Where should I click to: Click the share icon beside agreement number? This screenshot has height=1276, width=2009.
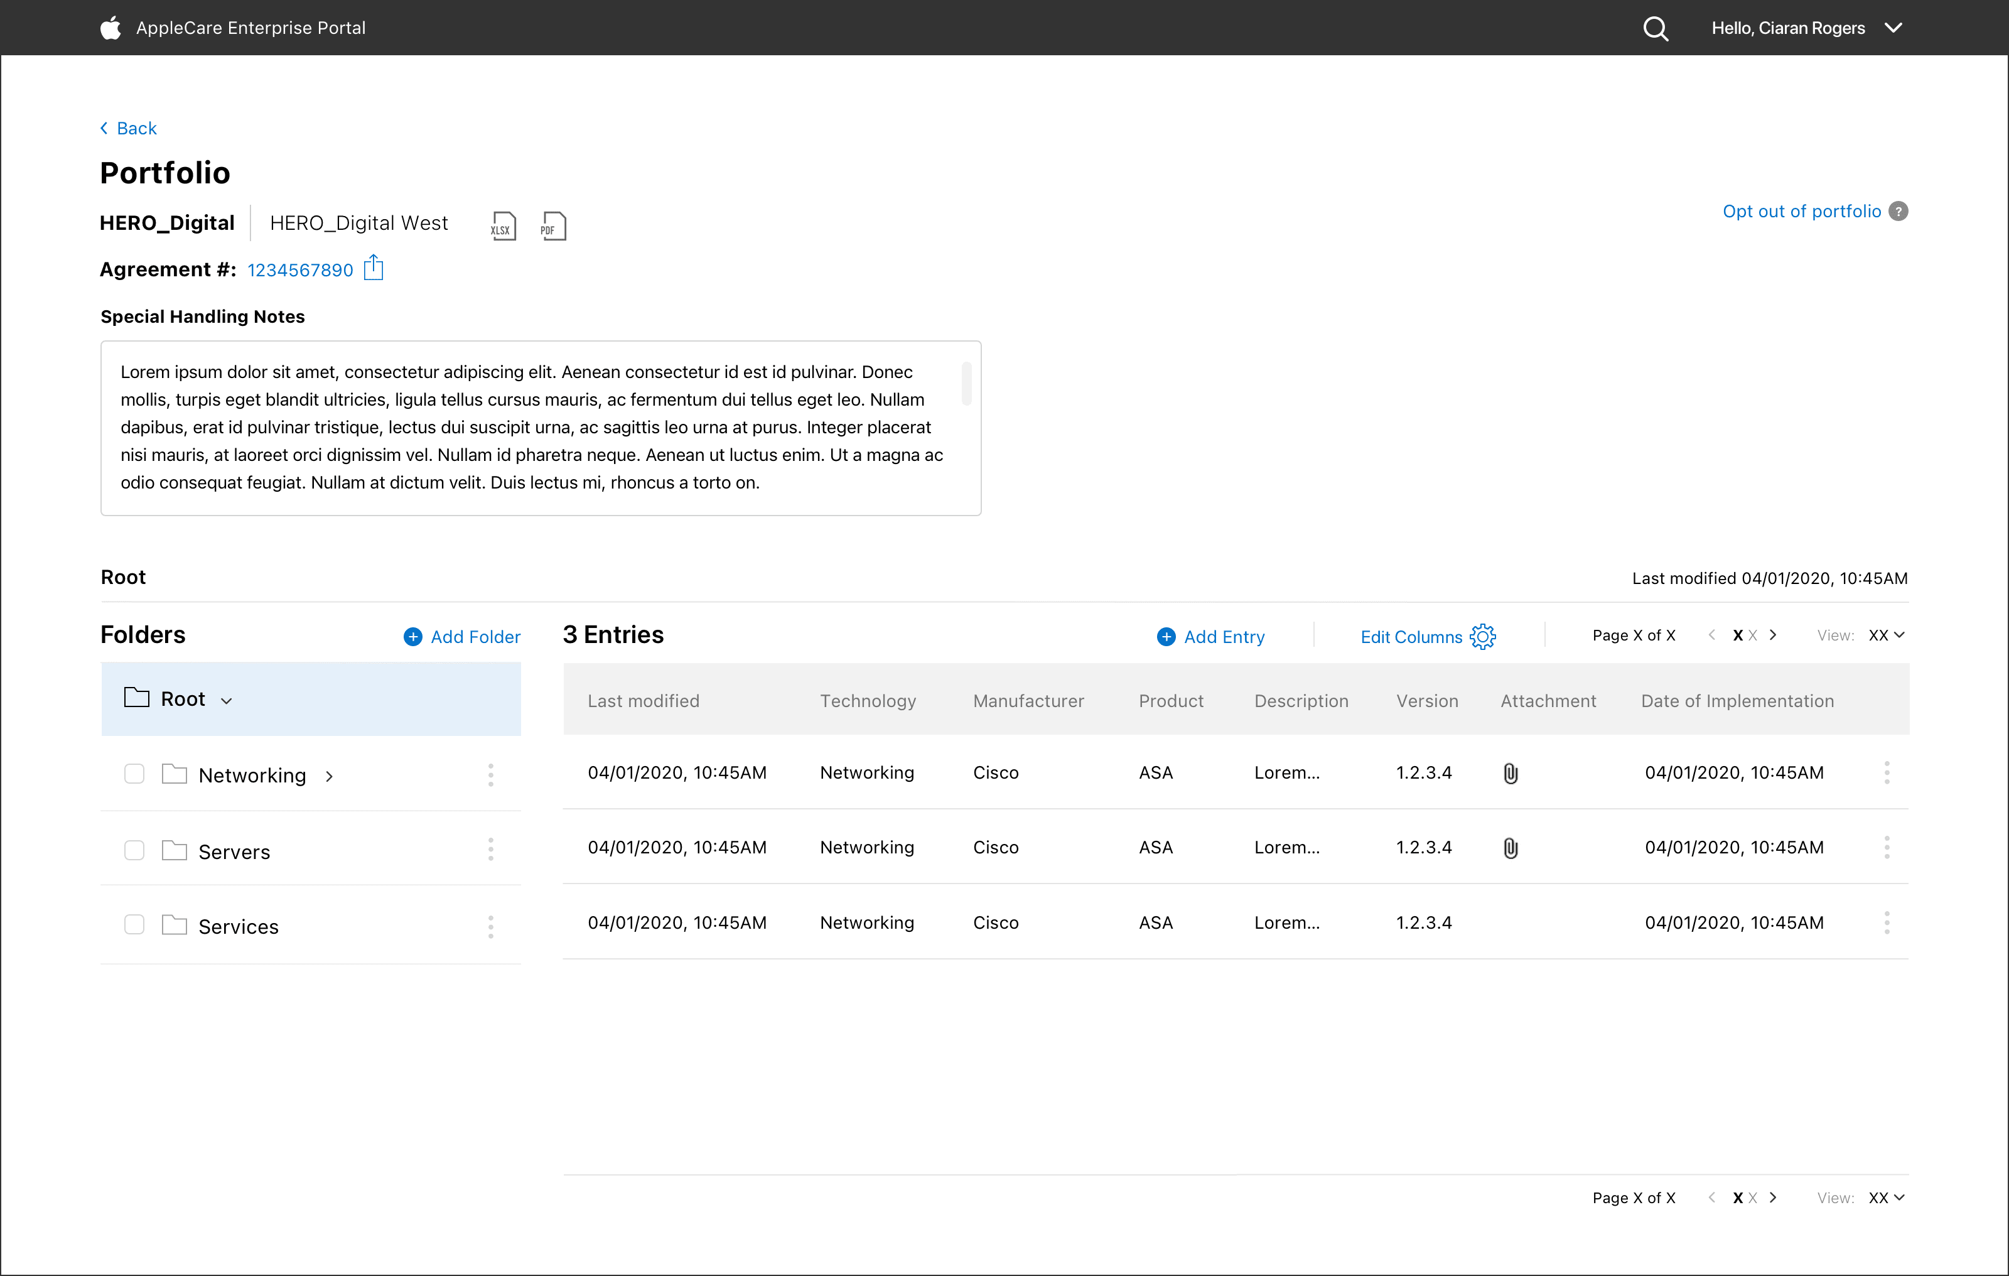coord(374,269)
